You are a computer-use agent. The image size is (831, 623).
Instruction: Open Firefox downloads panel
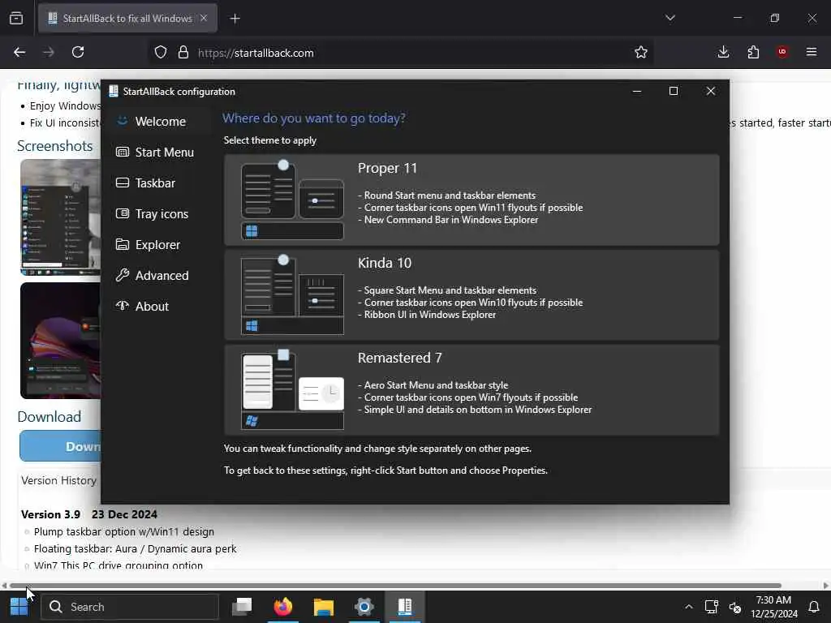click(x=723, y=52)
